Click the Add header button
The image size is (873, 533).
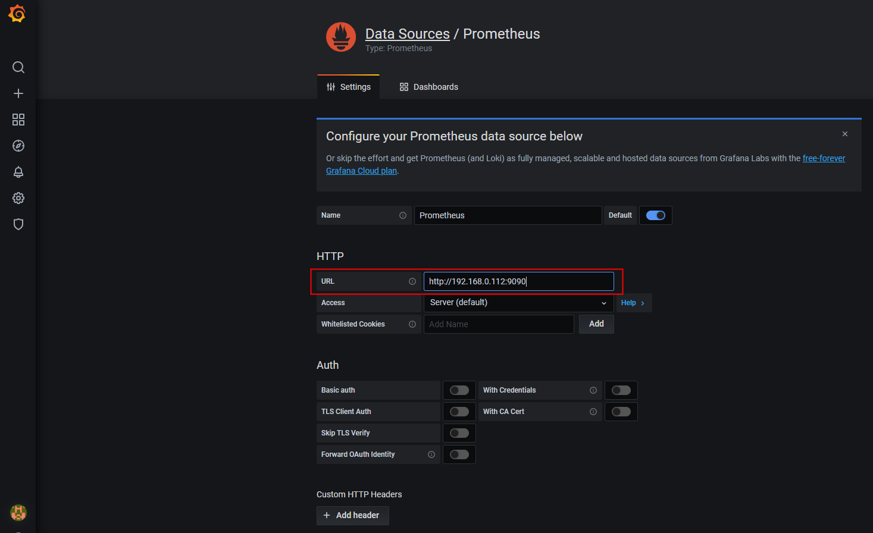[352, 515]
